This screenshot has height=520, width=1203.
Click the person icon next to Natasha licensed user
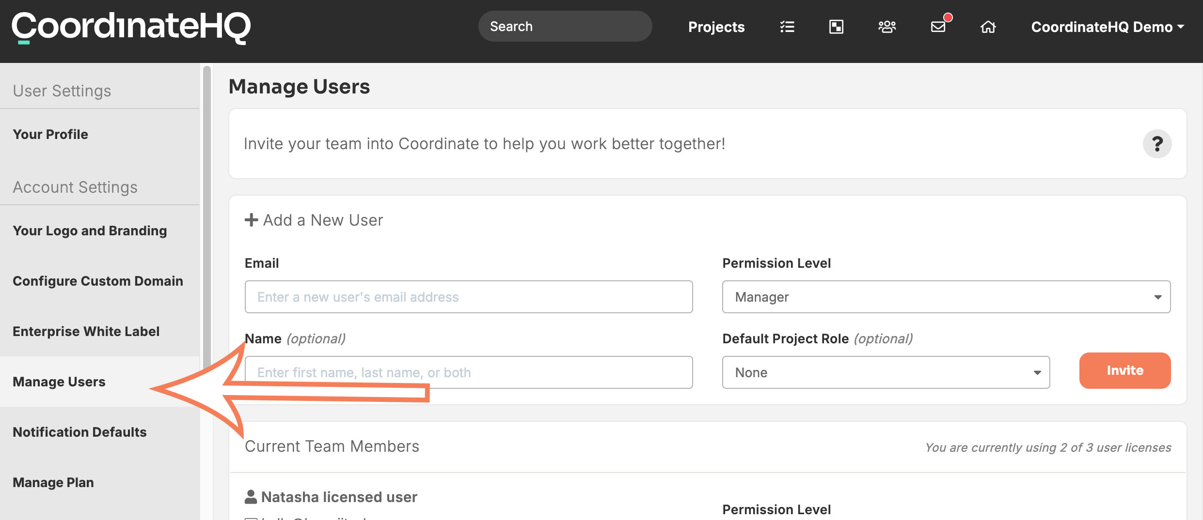[251, 497]
